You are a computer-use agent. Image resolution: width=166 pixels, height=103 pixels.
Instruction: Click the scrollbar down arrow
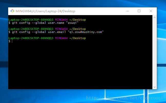pyautogui.click(x=154, y=87)
